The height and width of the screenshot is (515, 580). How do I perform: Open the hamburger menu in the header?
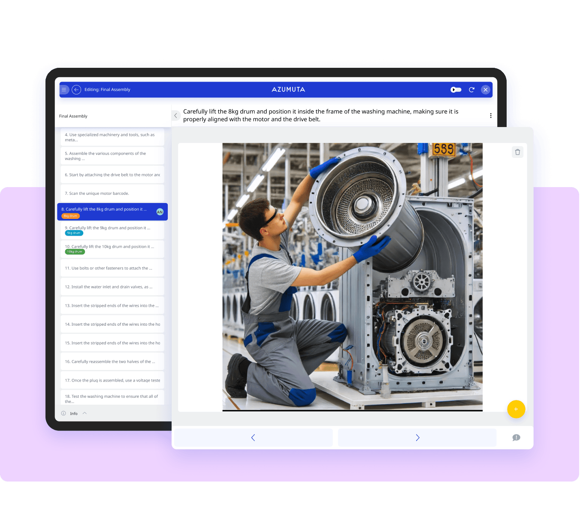click(x=64, y=90)
